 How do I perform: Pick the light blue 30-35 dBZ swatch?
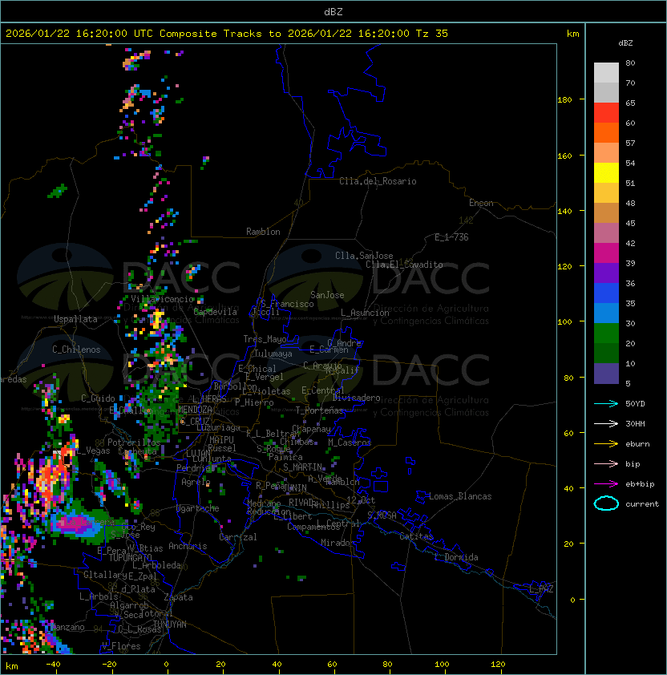coord(606,313)
